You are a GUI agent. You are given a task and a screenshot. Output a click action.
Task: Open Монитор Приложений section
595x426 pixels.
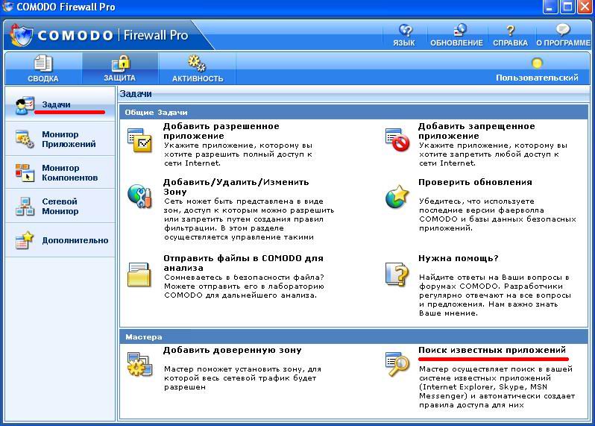pyautogui.click(x=69, y=139)
